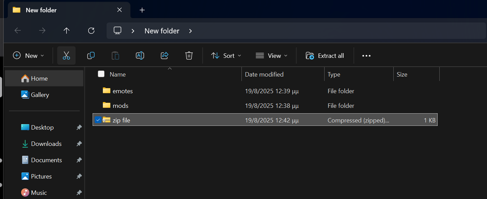Unpin Pictures from quick access

pos(79,176)
